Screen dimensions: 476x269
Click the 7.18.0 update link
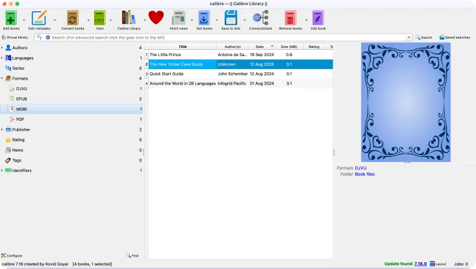click(421, 264)
